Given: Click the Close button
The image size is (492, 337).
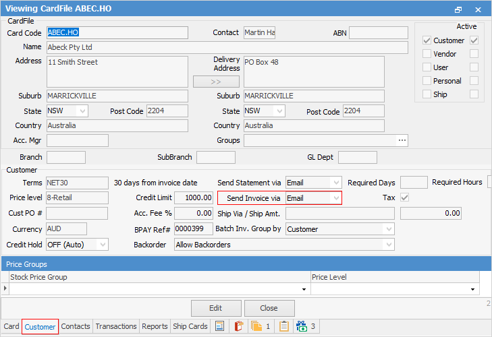Looking at the screenshot, I should click(x=269, y=308).
